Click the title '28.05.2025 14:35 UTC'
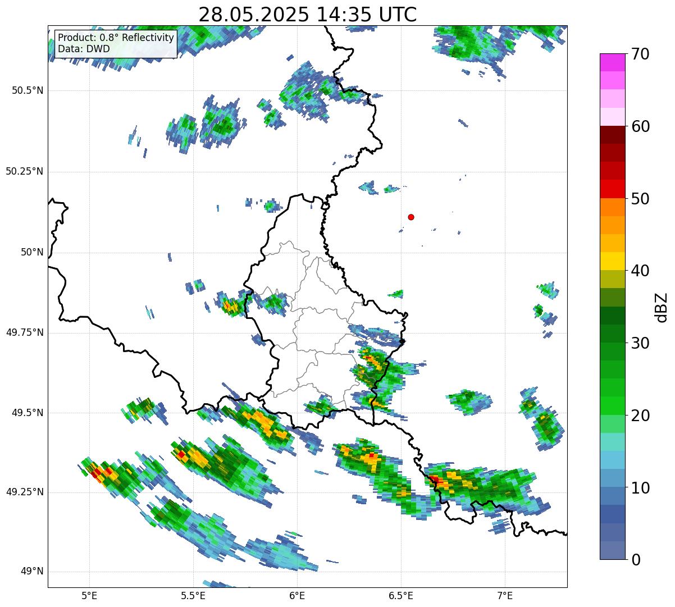This screenshot has width=675, height=607. 308,15
